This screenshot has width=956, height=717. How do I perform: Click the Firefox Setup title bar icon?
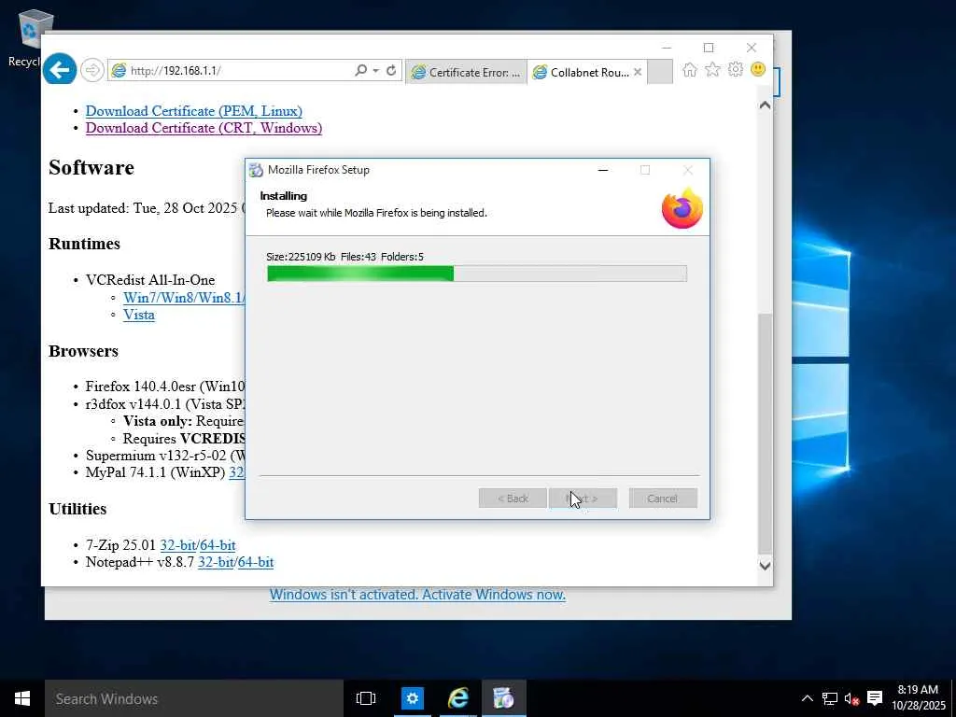coord(257,170)
